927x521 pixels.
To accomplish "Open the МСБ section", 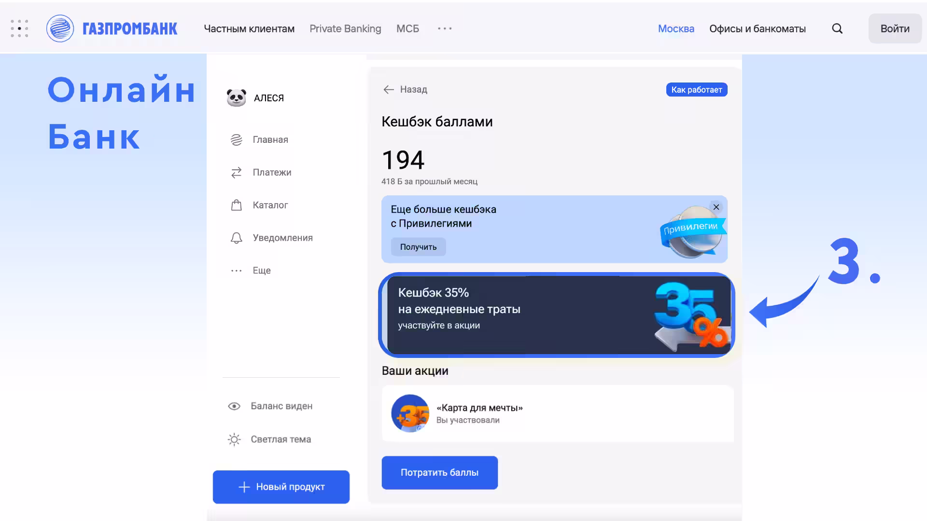I will [407, 28].
